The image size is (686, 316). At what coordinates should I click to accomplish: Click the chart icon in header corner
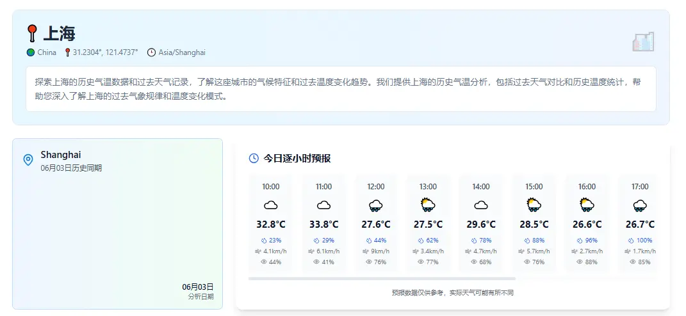[x=643, y=42]
